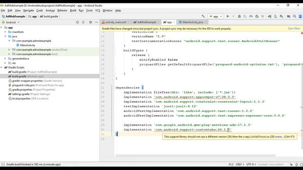Screen dimensions: 303x170
Task: Close the MainActivity.java tab
Action: (205, 22)
